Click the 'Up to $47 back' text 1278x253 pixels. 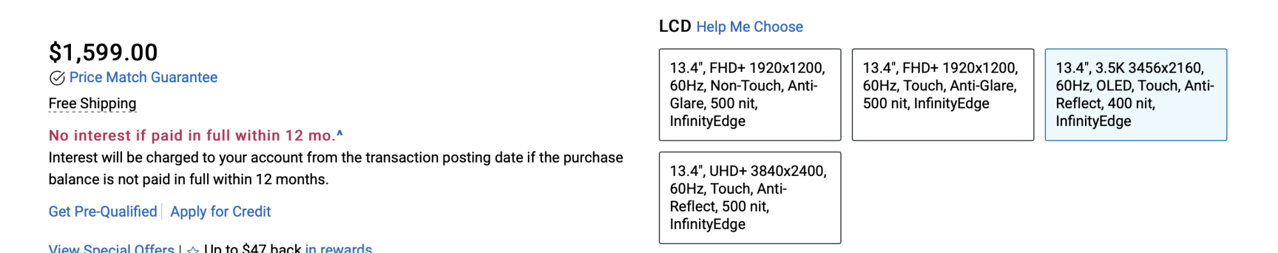(252, 248)
